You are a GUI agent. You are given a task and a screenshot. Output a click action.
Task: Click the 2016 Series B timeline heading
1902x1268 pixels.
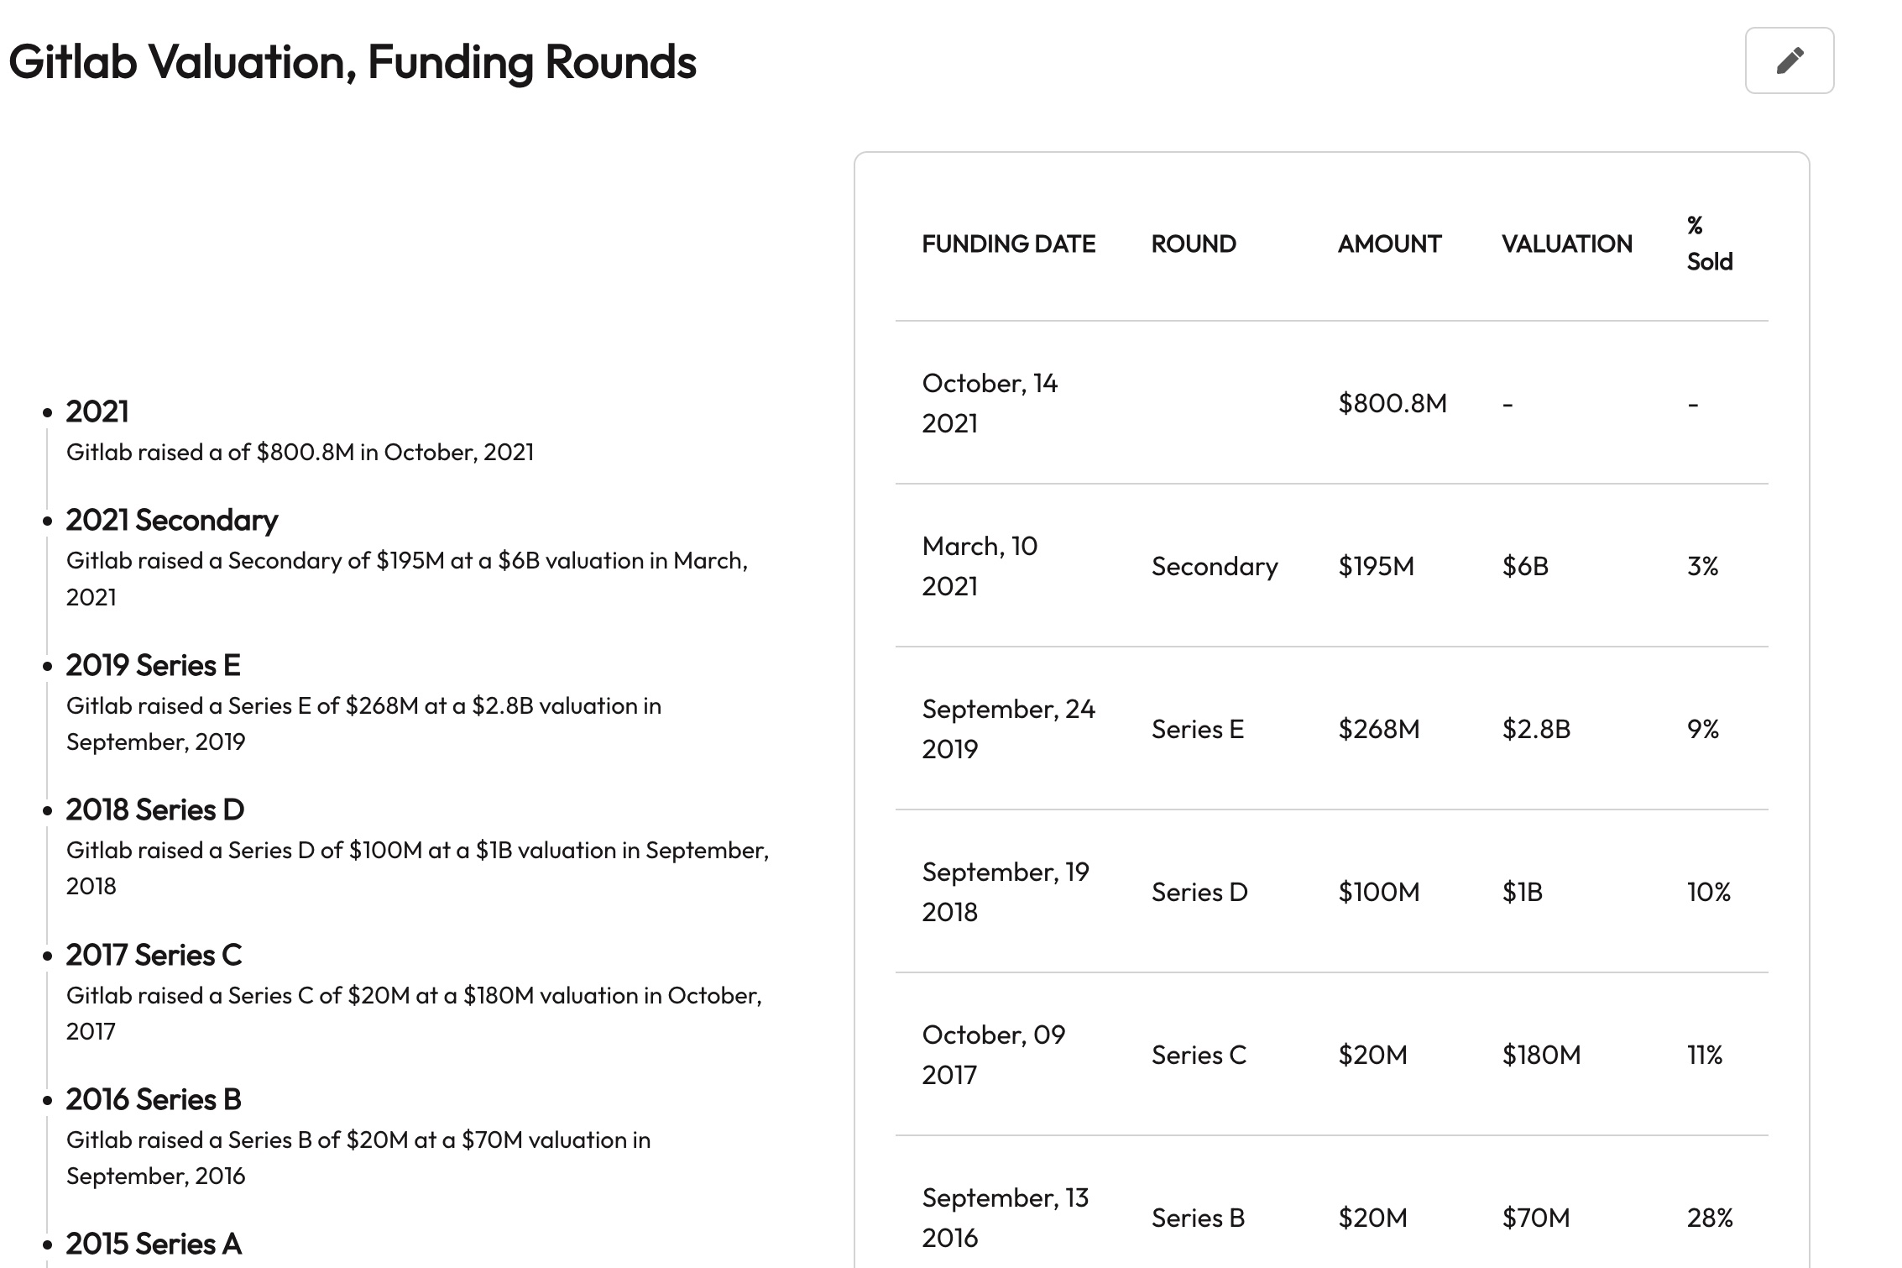154,1099
